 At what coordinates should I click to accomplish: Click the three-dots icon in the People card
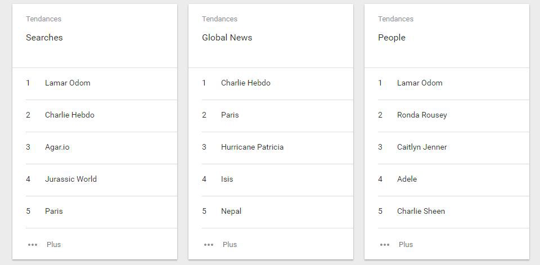pos(385,245)
